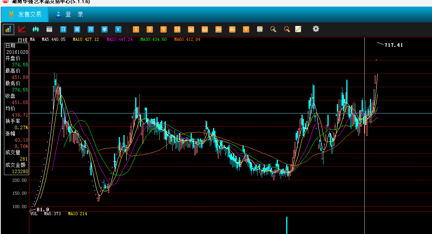This screenshot has width=432, height=234.
Task: Click the highest price value 451.99
Action: click(x=20, y=77)
